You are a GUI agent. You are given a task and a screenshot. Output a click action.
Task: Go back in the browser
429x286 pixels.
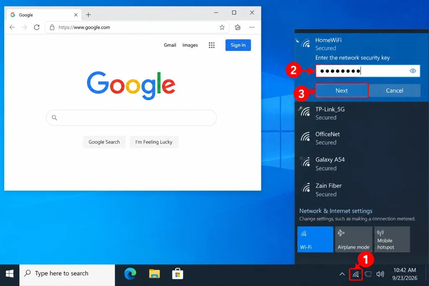click(x=12, y=27)
